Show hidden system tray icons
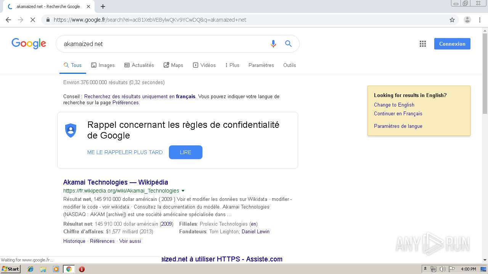 pos(425,269)
